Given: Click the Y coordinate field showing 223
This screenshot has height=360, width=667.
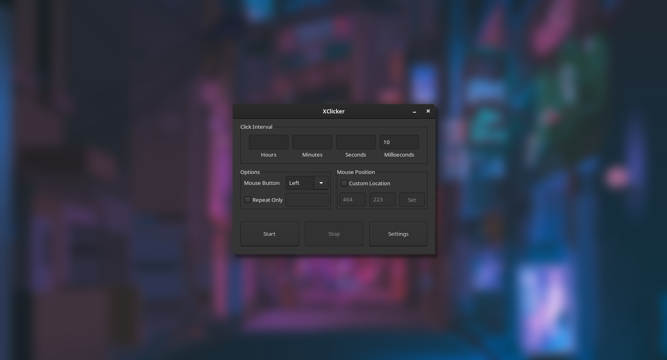Looking at the screenshot, I should (383, 199).
